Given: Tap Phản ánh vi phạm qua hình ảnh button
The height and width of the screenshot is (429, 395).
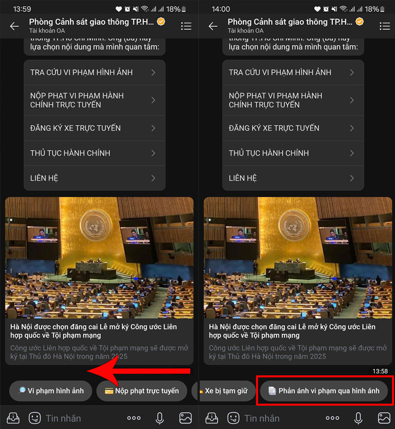Looking at the screenshot, I should [x=324, y=390].
